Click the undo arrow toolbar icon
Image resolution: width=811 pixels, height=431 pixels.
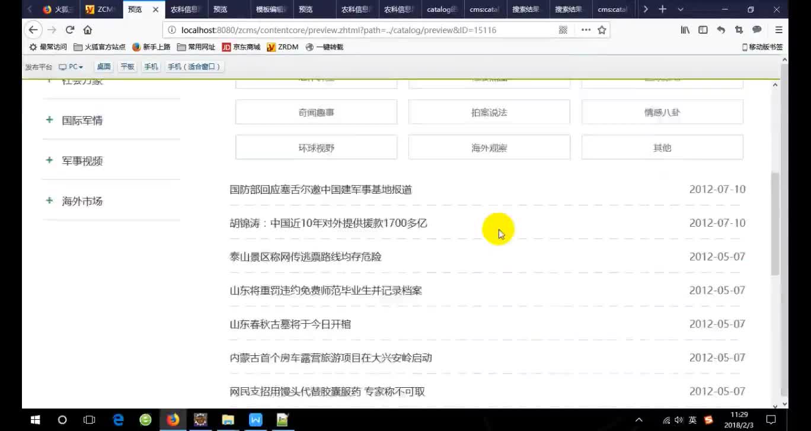coord(721,30)
